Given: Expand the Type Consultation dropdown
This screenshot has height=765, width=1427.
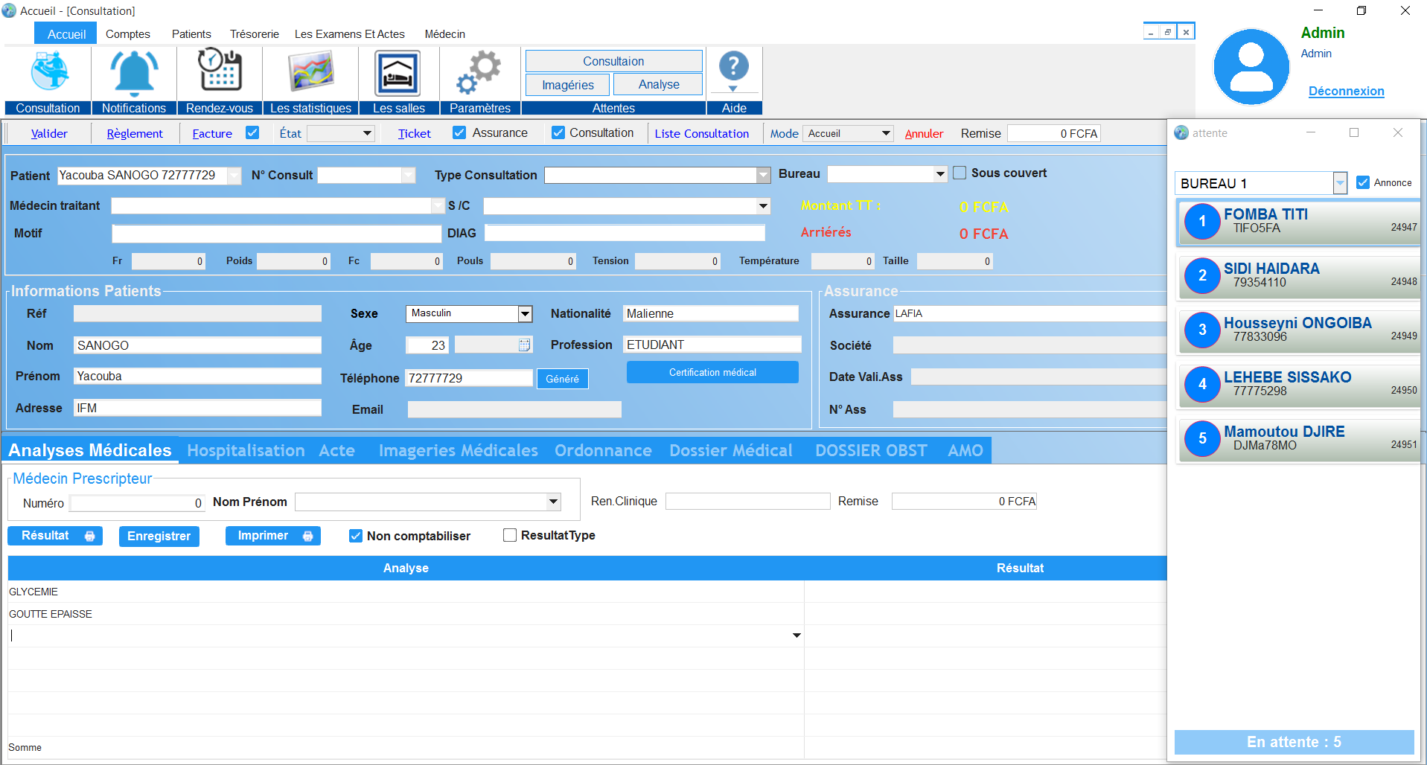Looking at the screenshot, I should click(763, 175).
